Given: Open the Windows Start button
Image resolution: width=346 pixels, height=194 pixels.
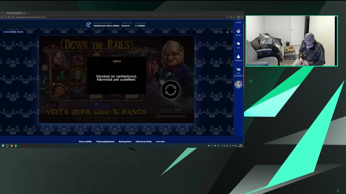Looking at the screenshot, I should tap(3, 146).
